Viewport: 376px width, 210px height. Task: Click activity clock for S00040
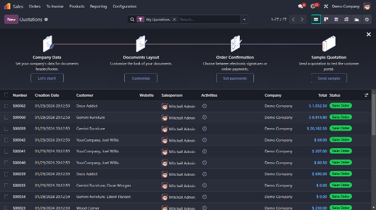(x=204, y=163)
